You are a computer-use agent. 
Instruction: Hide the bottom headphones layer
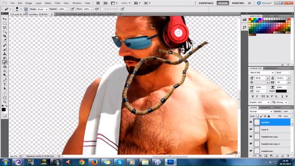pos(251,151)
